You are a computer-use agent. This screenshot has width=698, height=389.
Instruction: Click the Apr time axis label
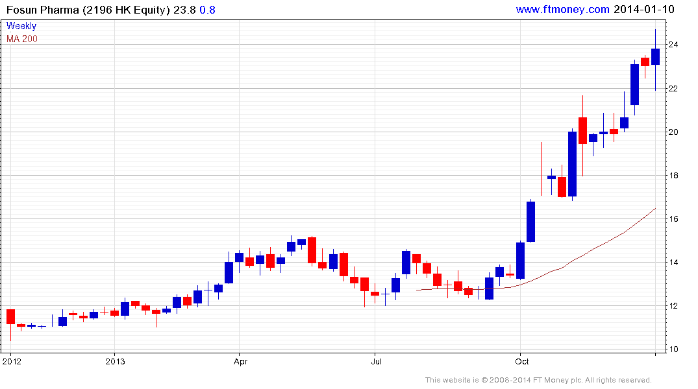coord(240,362)
